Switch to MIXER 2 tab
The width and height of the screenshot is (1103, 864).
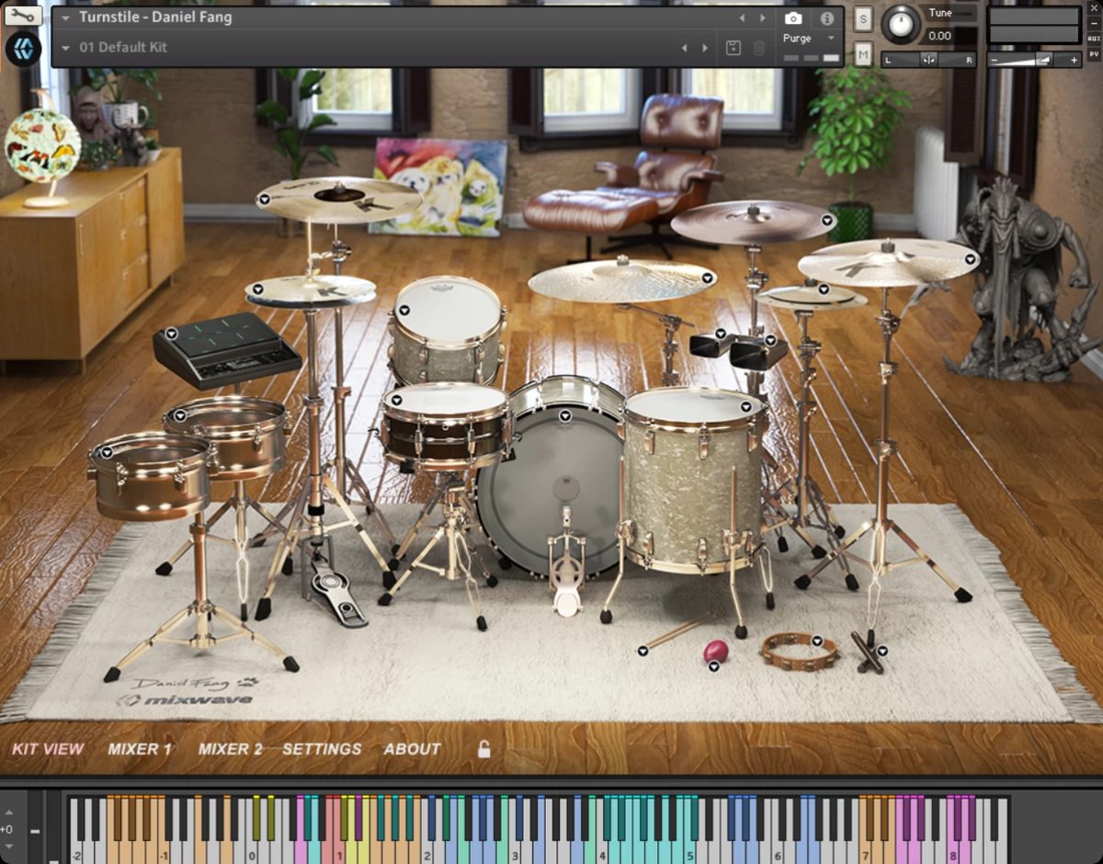tap(231, 749)
